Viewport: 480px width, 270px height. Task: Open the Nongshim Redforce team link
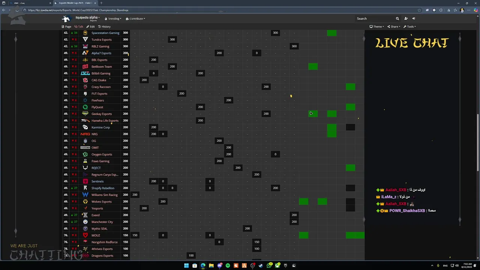105,242
